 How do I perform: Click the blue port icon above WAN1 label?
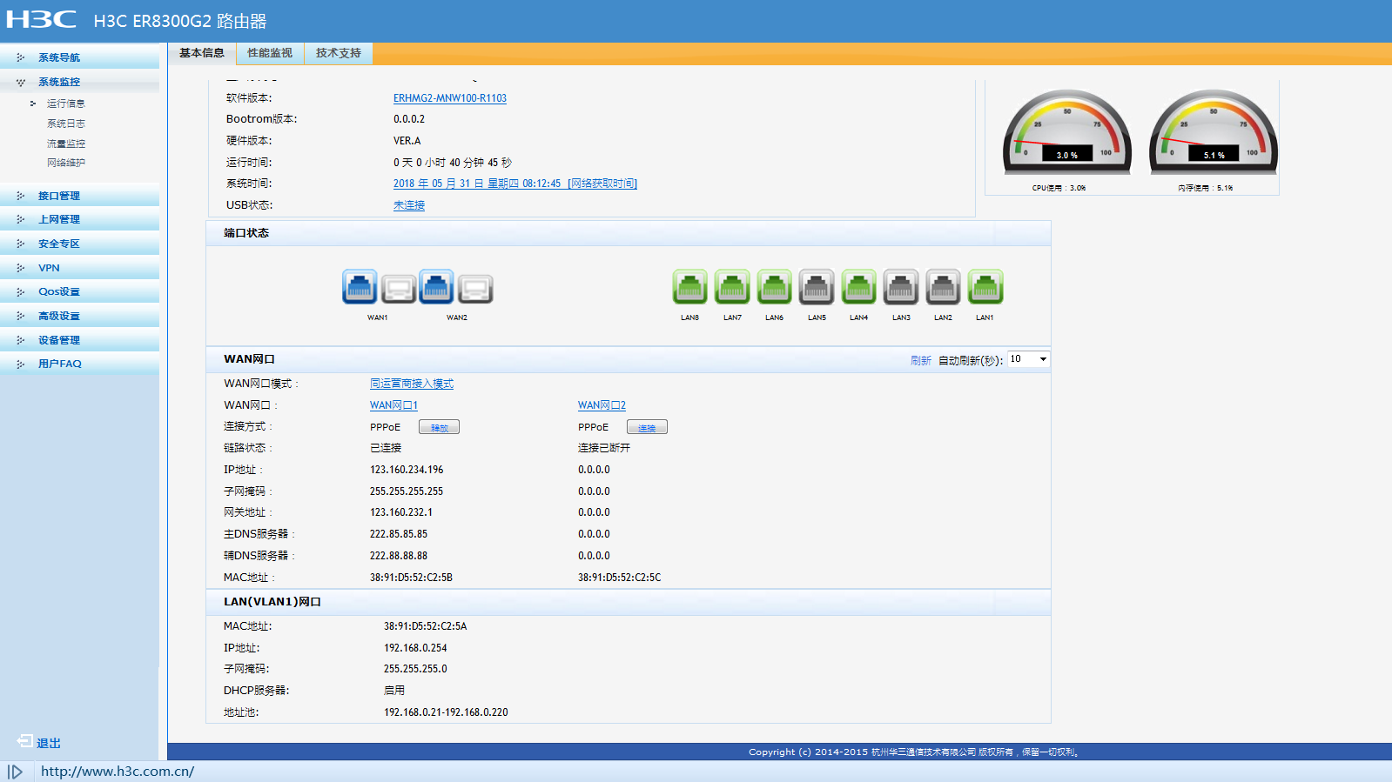point(360,287)
